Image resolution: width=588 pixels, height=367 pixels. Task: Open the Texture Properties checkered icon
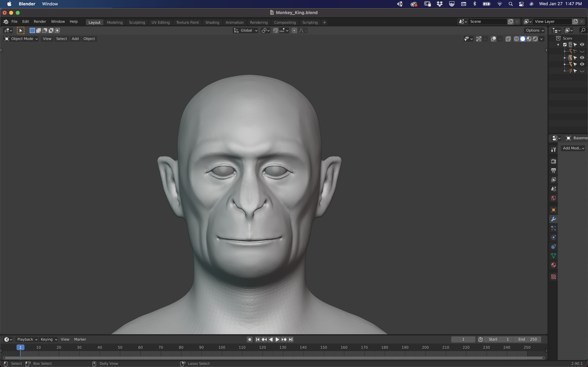pyautogui.click(x=553, y=276)
